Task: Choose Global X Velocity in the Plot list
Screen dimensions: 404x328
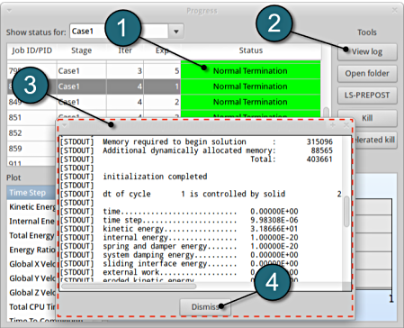Action: pyautogui.click(x=31, y=264)
